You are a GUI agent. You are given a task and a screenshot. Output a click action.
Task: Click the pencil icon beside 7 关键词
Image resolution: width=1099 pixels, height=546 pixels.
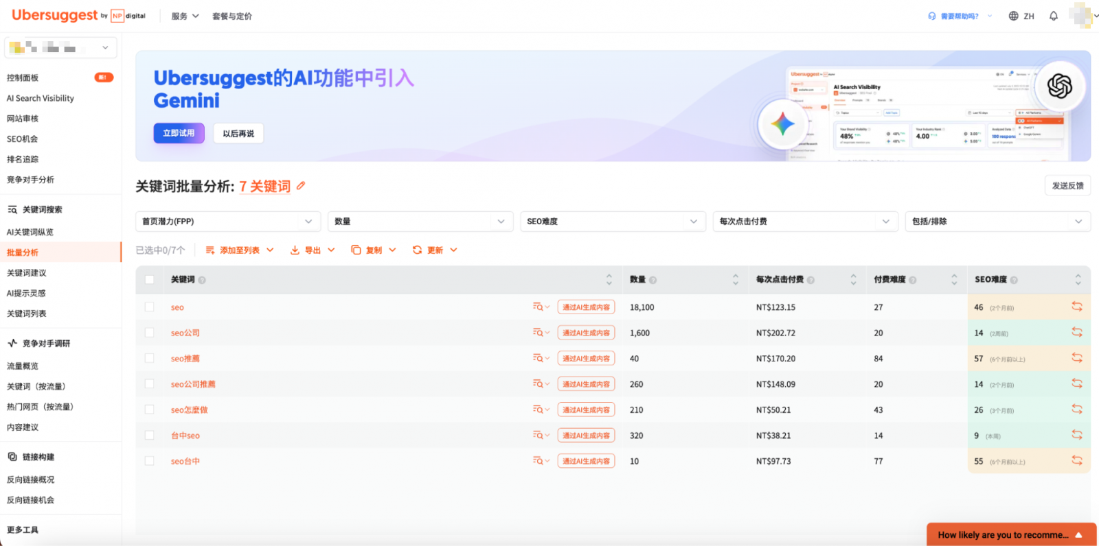coord(301,186)
